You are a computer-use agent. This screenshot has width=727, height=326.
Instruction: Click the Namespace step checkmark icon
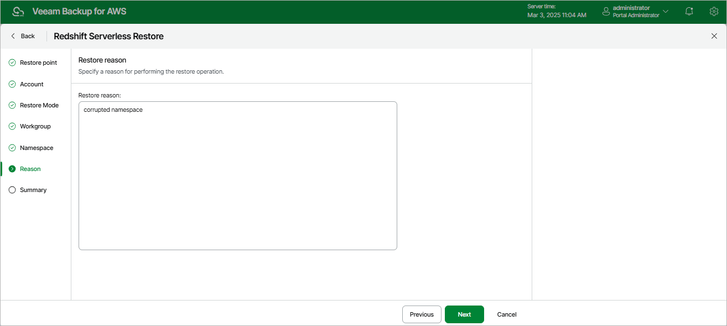(x=12, y=148)
